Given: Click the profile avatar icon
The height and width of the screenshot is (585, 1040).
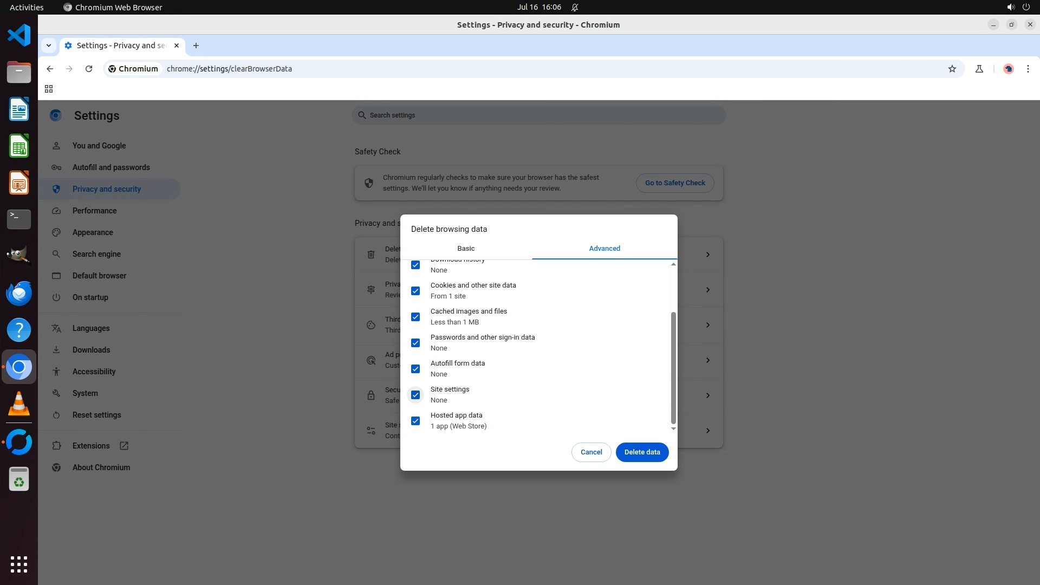Looking at the screenshot, I should coord(1008,69).
